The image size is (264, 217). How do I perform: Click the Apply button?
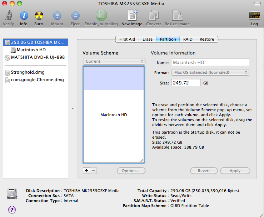[235, 171]
